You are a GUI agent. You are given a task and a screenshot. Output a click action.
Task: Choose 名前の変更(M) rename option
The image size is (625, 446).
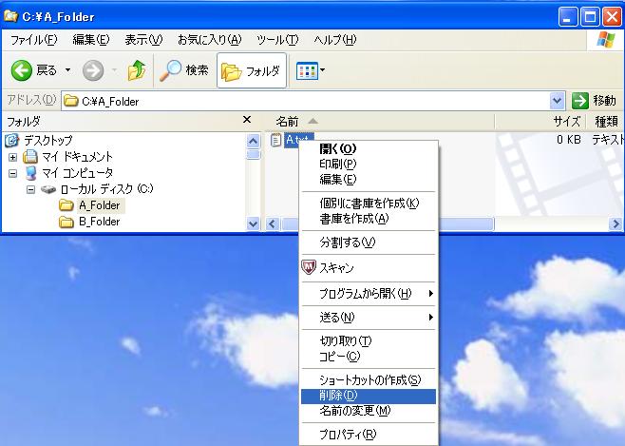point(369,411)
